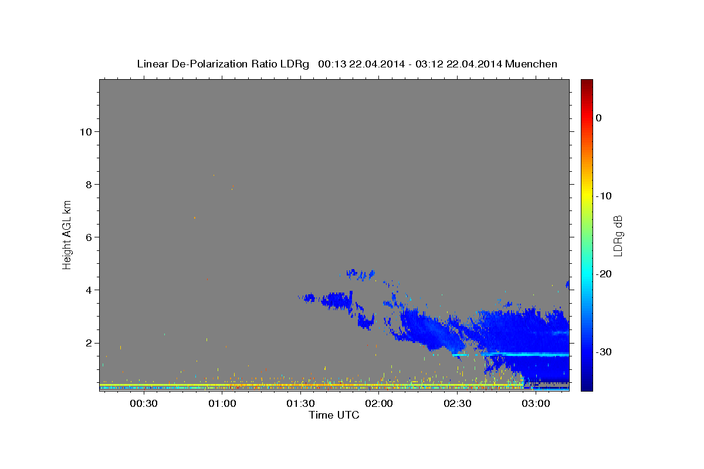Click the colorbar value -30
This screenshot has height=469, width=704.
tap(604, 352)
